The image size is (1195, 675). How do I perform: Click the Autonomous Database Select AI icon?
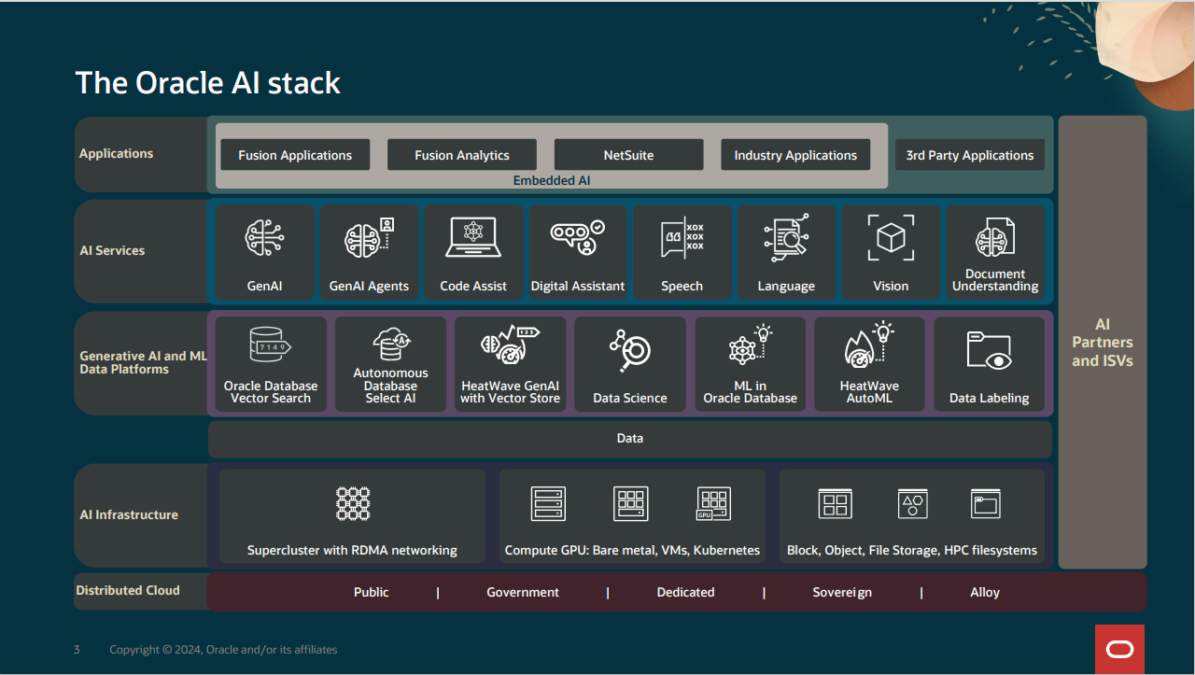pos(390,344)
